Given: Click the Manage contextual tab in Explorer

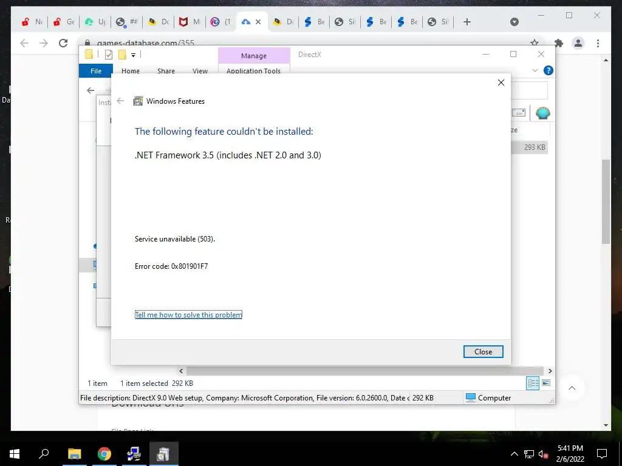Looking at the screenshot, I should [254, 56].
